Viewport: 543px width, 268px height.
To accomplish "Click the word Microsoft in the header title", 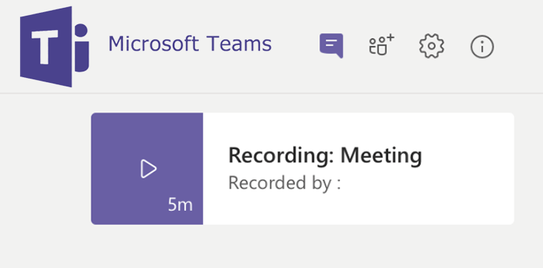I will 154,44.
